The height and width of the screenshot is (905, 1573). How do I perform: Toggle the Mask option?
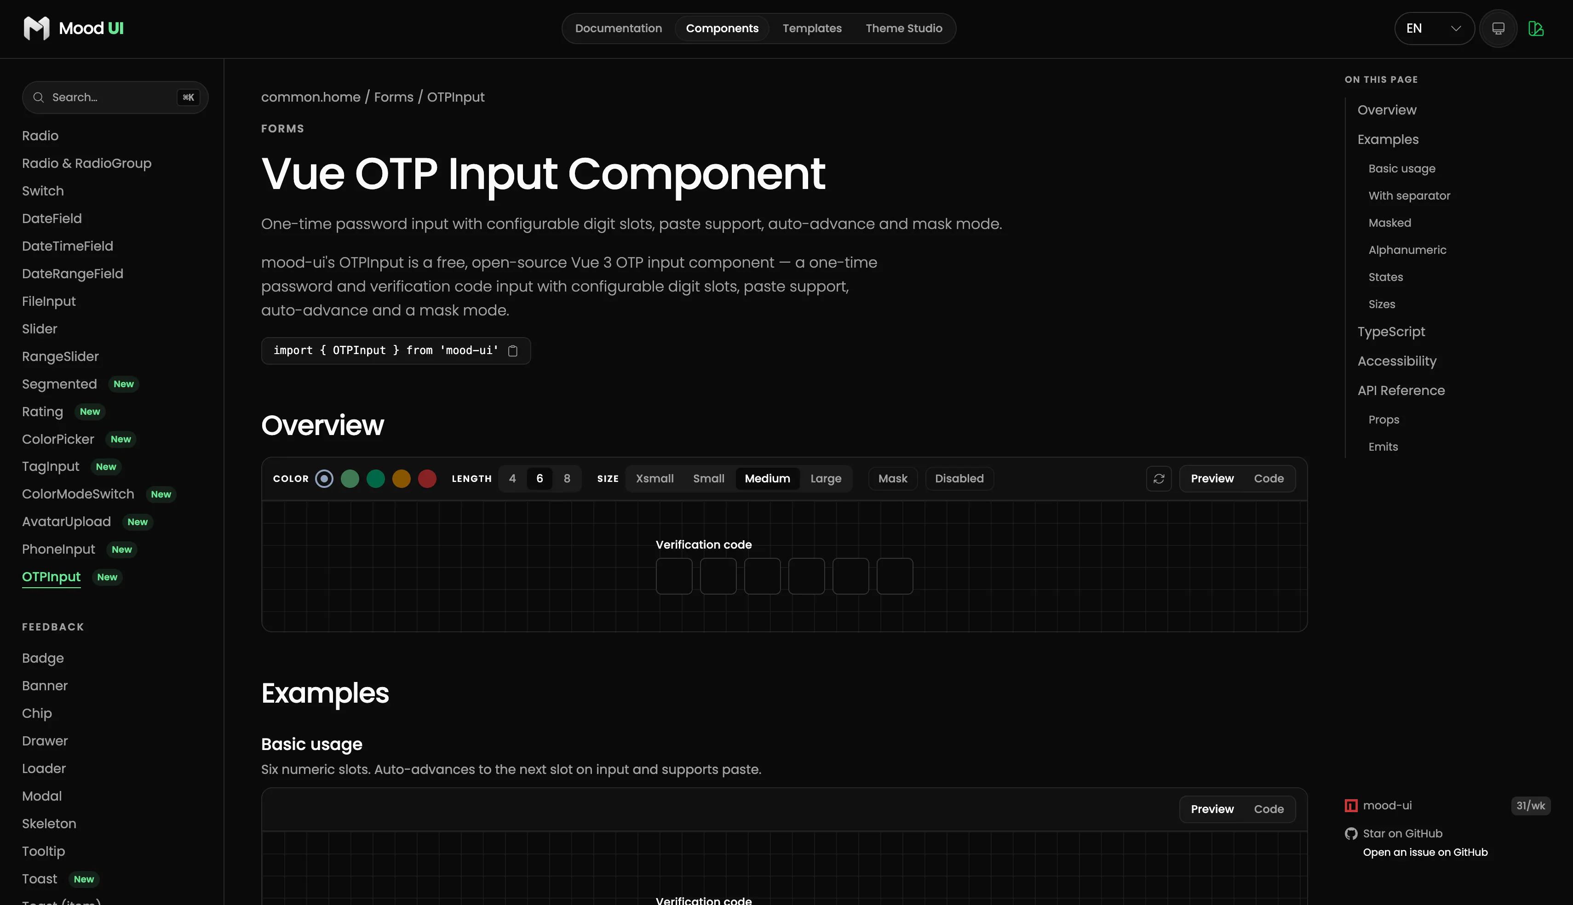coord(892,479)
